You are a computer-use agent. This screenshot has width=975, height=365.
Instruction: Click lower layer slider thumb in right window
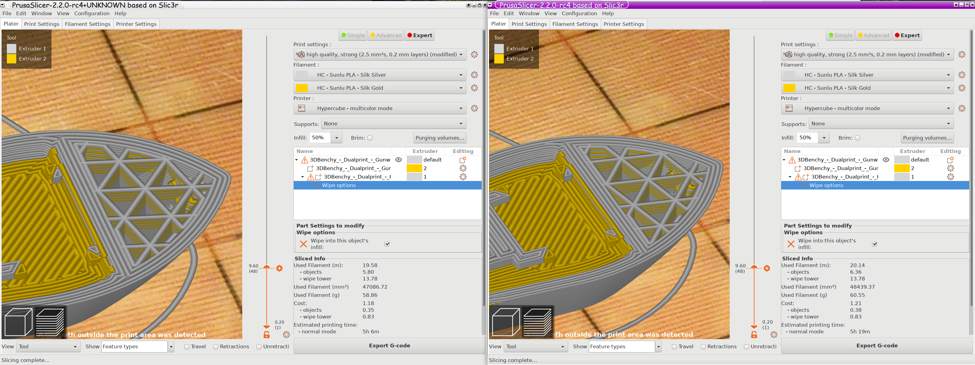(754, 327)
